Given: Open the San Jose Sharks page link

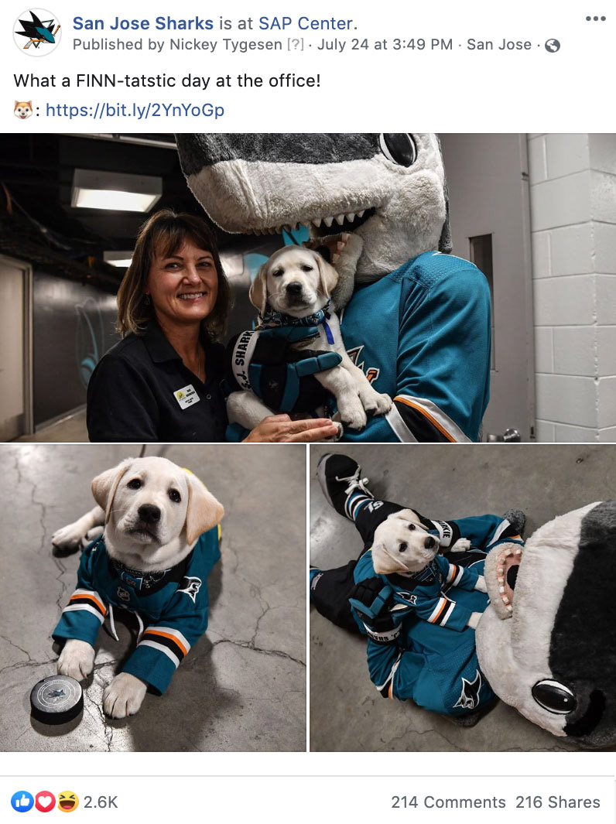Looking at the screenshot, I should click(x=143, y=23).
